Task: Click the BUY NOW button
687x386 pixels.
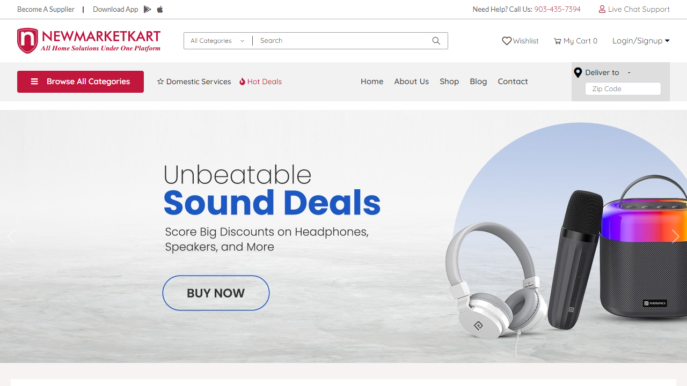Action: [x=216, y=293]
